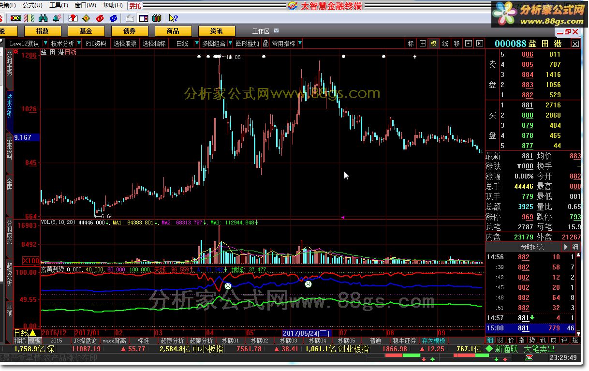Open the binoculars search tool

point(43,18)
